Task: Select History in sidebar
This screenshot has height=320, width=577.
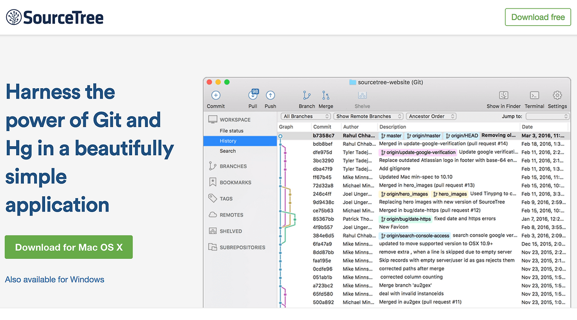Action: click(240, 141)
